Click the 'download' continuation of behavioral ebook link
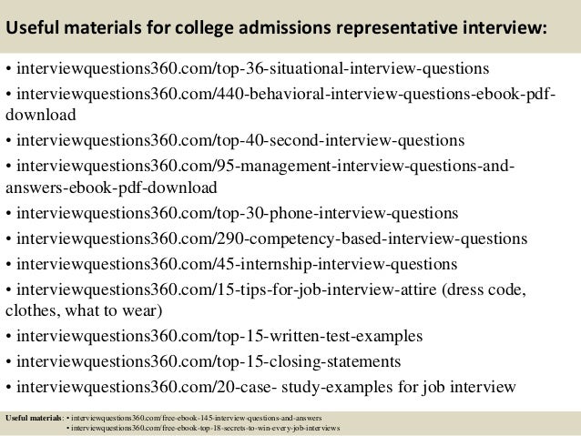 [41, 115]
